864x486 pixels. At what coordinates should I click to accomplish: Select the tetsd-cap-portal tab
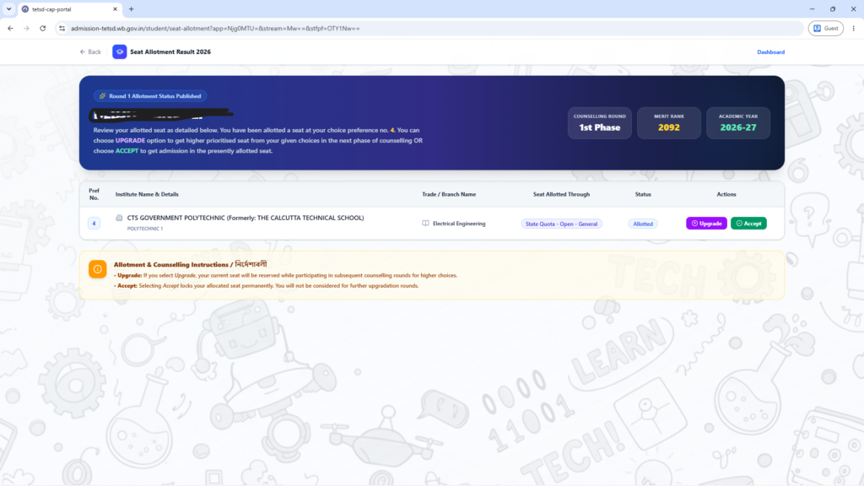coord(69,9)
